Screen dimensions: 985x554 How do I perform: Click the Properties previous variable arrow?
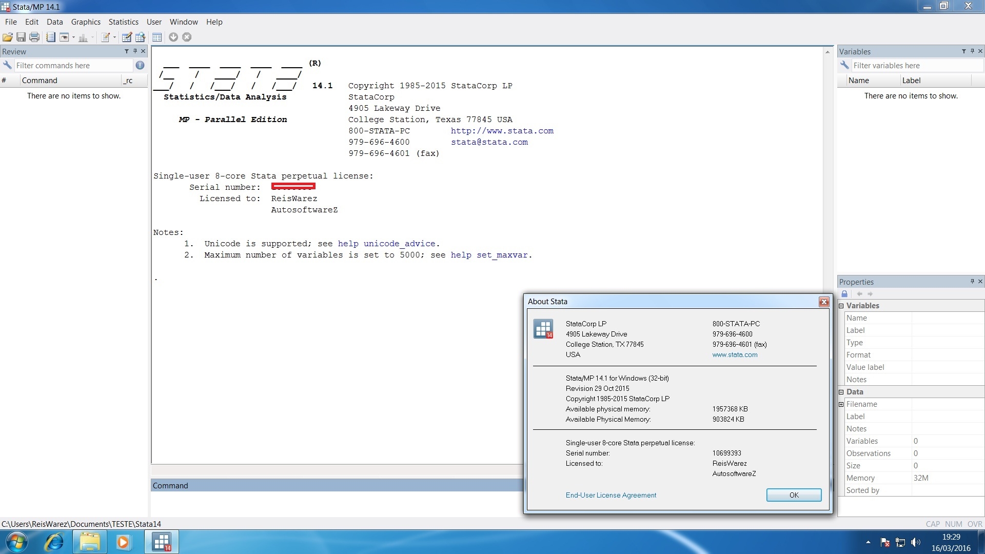pos(860,294)
